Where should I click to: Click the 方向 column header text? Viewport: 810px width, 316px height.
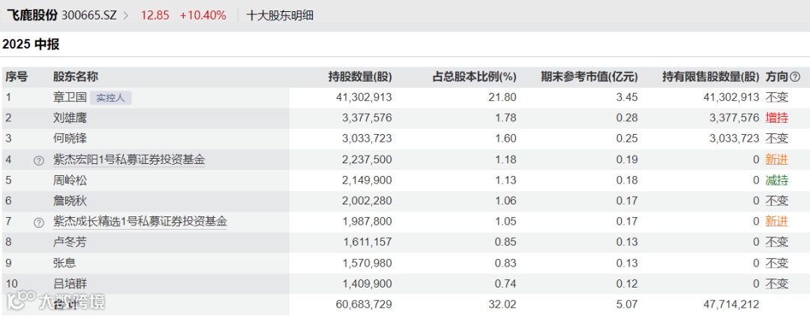click(776, 77)
